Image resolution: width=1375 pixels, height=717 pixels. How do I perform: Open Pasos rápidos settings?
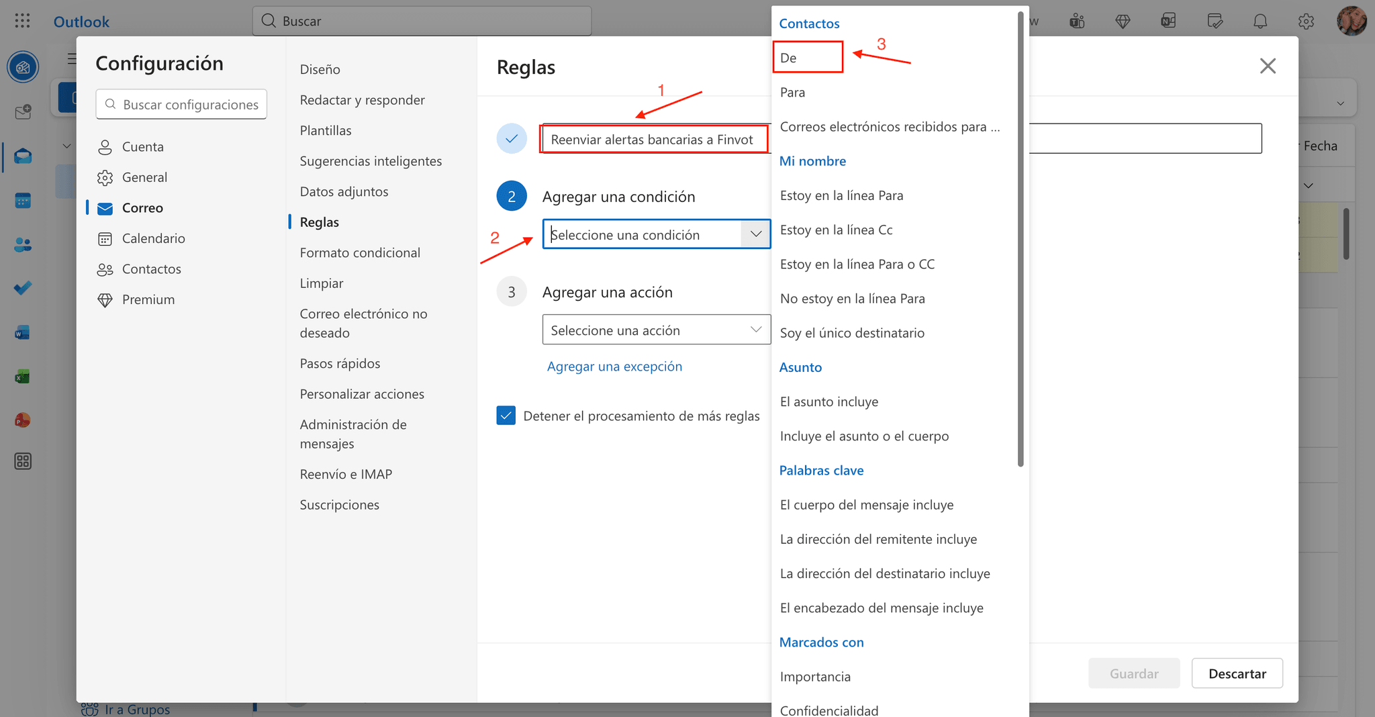pyautogui.click(x=340, y=363)
